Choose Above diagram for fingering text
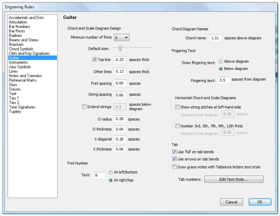Image resolution: width=280 pixels, height=216 pixels. (x=221, y=61)
